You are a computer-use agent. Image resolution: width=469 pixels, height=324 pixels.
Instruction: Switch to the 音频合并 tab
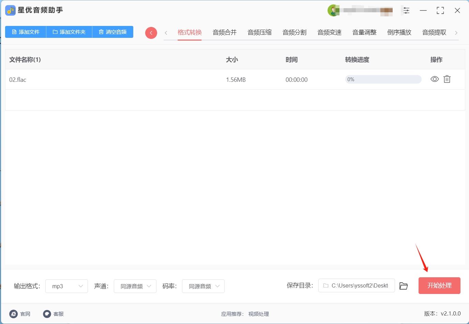click(225, 32)
